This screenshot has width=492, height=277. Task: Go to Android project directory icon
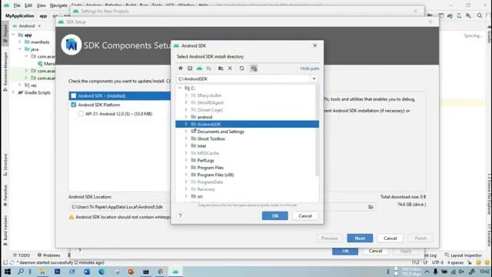coord(199,68)
